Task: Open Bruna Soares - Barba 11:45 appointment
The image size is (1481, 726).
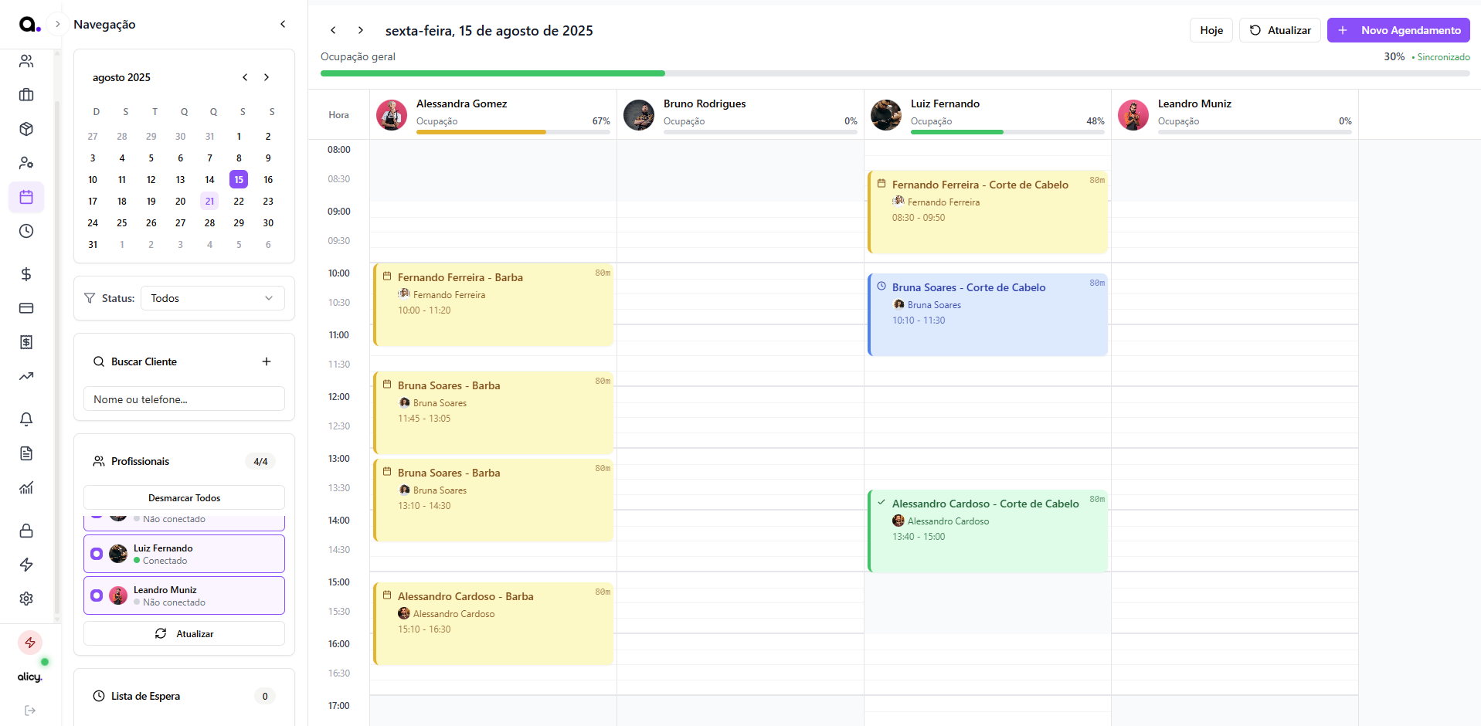Action: (493, 412)
